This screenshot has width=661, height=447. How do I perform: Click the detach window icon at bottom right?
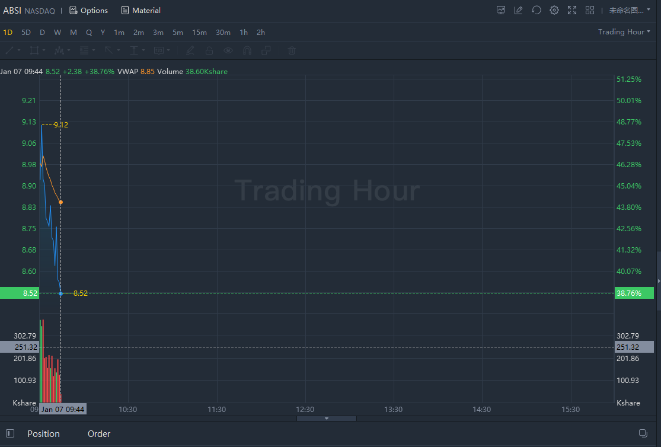[x=643, y=433]
